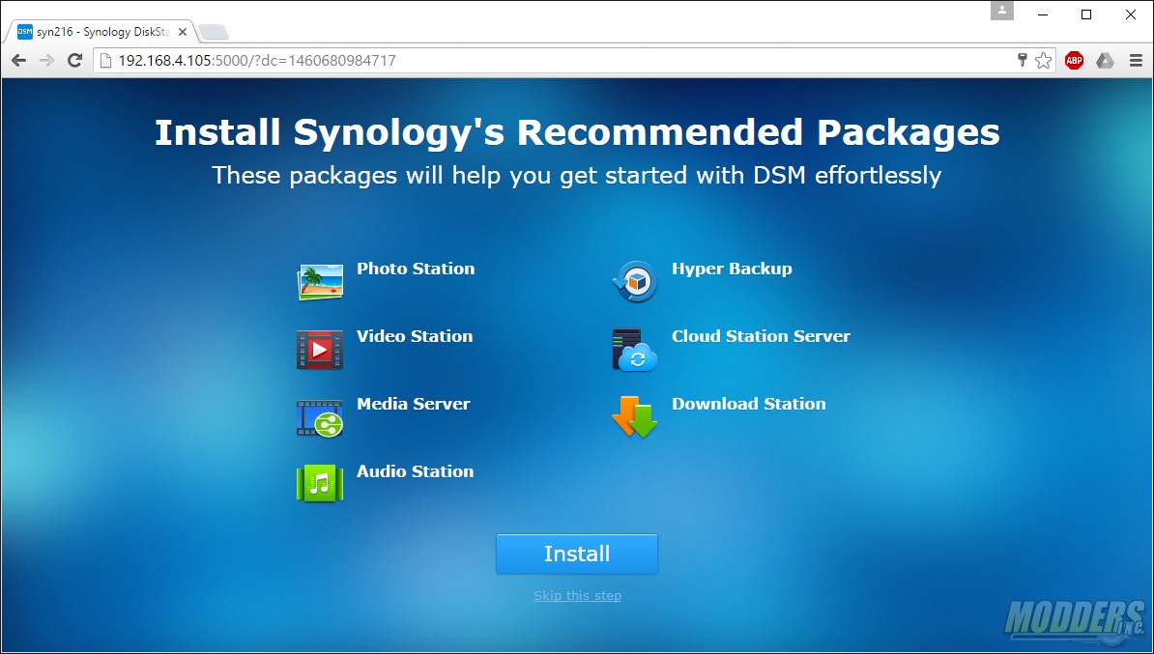This screenshot has width=1154, height=654.
Task: Open the Chrome hamburger menu
Action: (x=1136, y=60)
